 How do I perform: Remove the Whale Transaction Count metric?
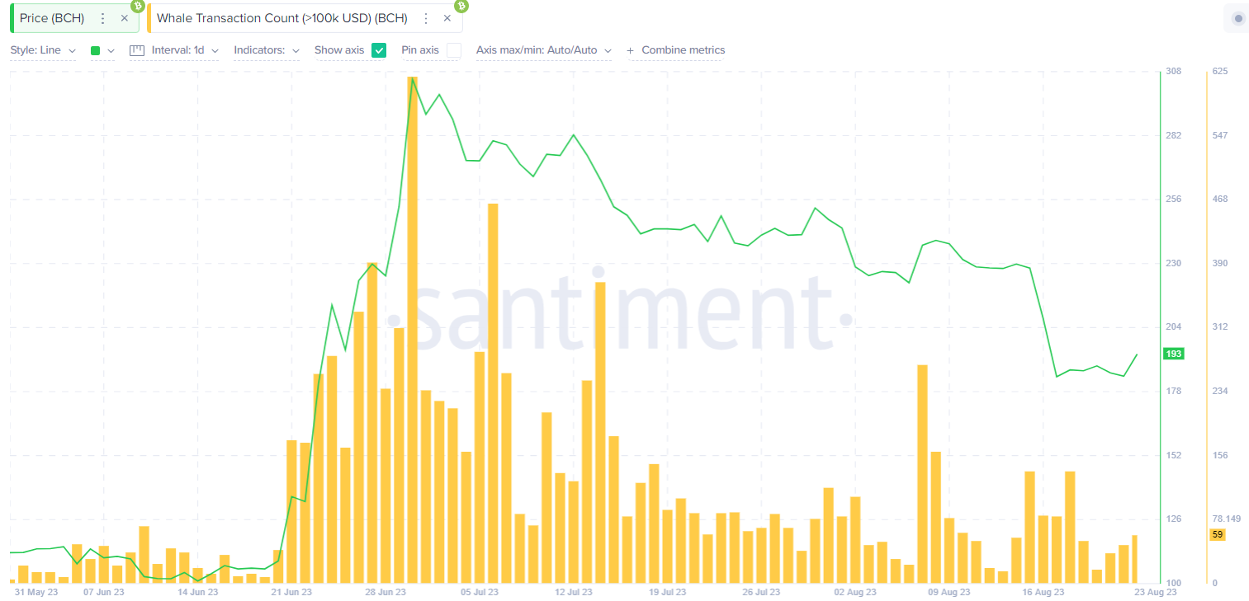pos(447,18)
